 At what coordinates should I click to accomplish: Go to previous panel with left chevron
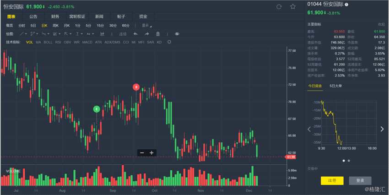pyautogui.click(x=309, y=129)
